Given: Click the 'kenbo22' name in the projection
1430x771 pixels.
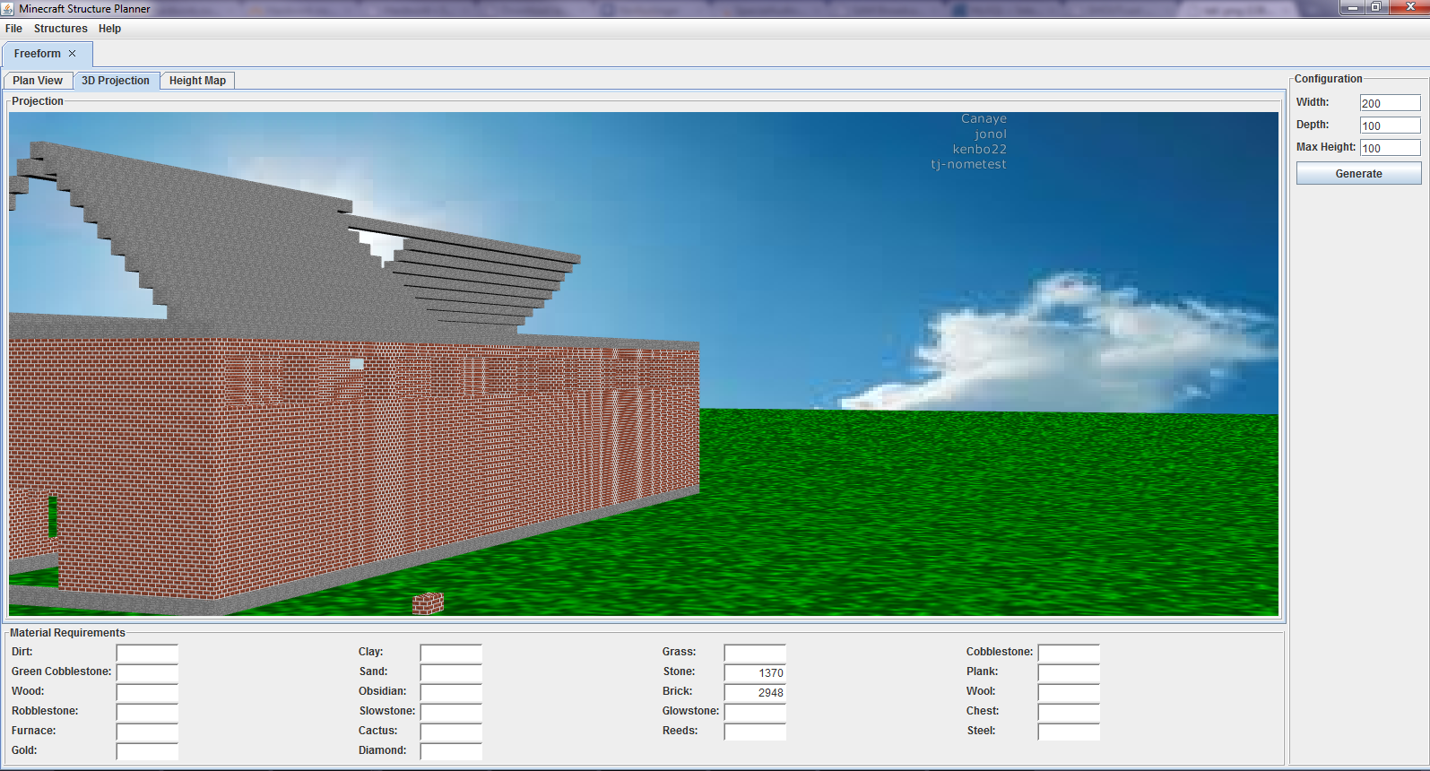Looking at the screenshot, I should pos(980,149).
